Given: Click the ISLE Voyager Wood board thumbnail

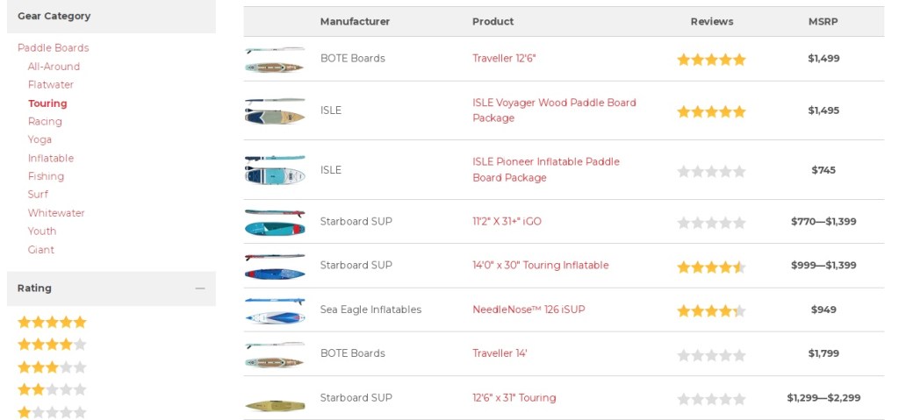Looking at the screenshot, I should (x=275, y=110).
